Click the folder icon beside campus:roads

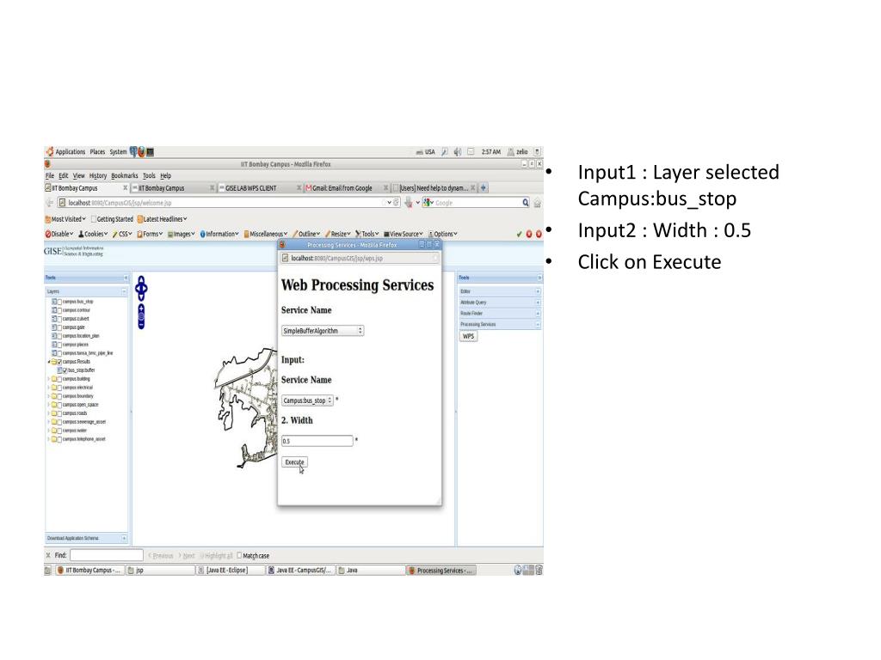[54, 413]
